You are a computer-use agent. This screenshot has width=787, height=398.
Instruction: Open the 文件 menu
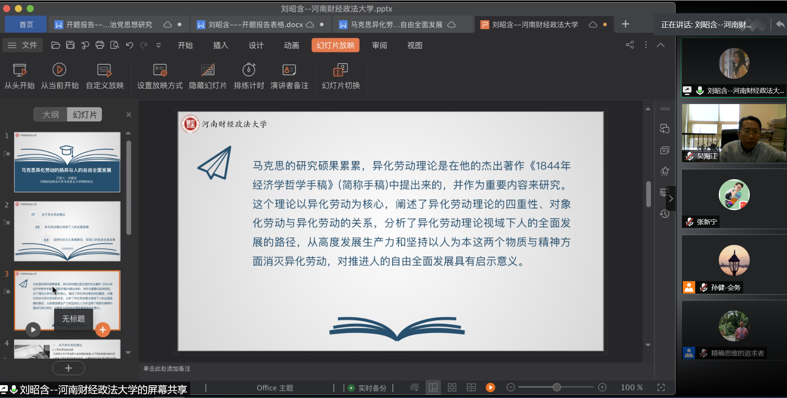pos(23,45)
